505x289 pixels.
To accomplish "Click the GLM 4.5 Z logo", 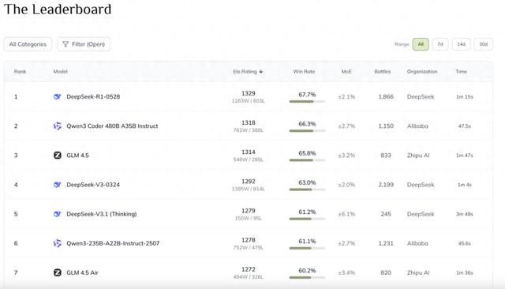I will 58,156.
